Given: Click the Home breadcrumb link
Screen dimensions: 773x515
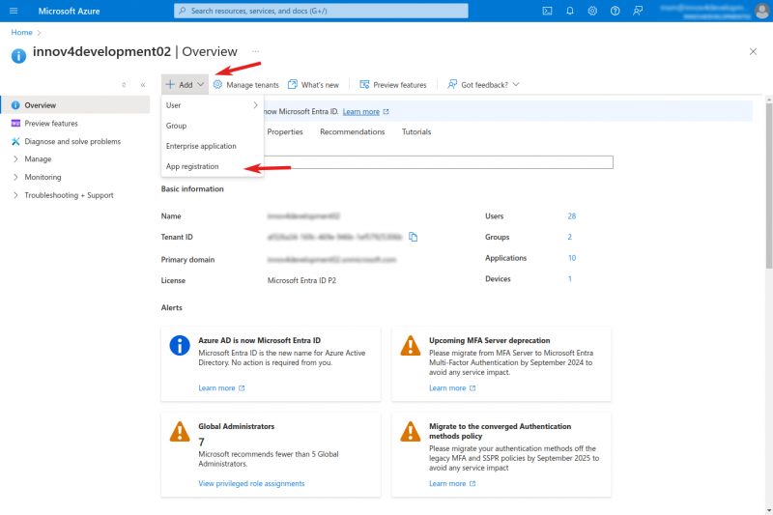Looking at the screenshot, I should click(21, 32).
